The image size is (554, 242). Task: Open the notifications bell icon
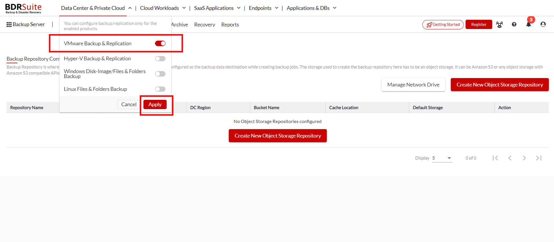529,24
